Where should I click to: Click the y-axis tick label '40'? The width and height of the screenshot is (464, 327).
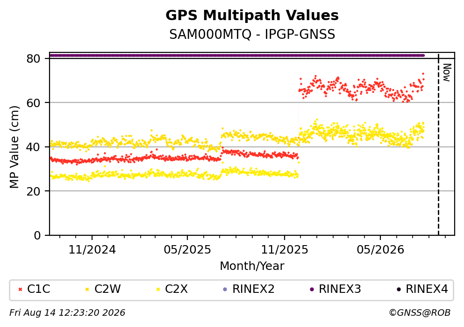[x=33, y=147]
